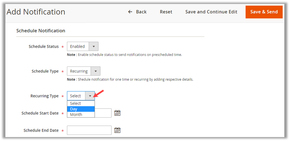Image resolution: width=290 pixels, height=141 pixels.
Task: Click Save and Continue Edit
Action: [x=211, y=12]
